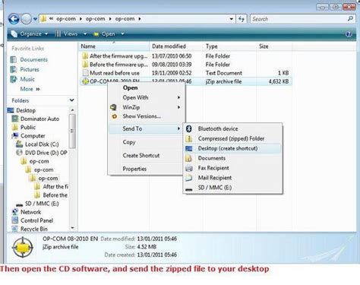Send to Bluetooth device
Screen dimensions: 360x285
pos(232,128)
